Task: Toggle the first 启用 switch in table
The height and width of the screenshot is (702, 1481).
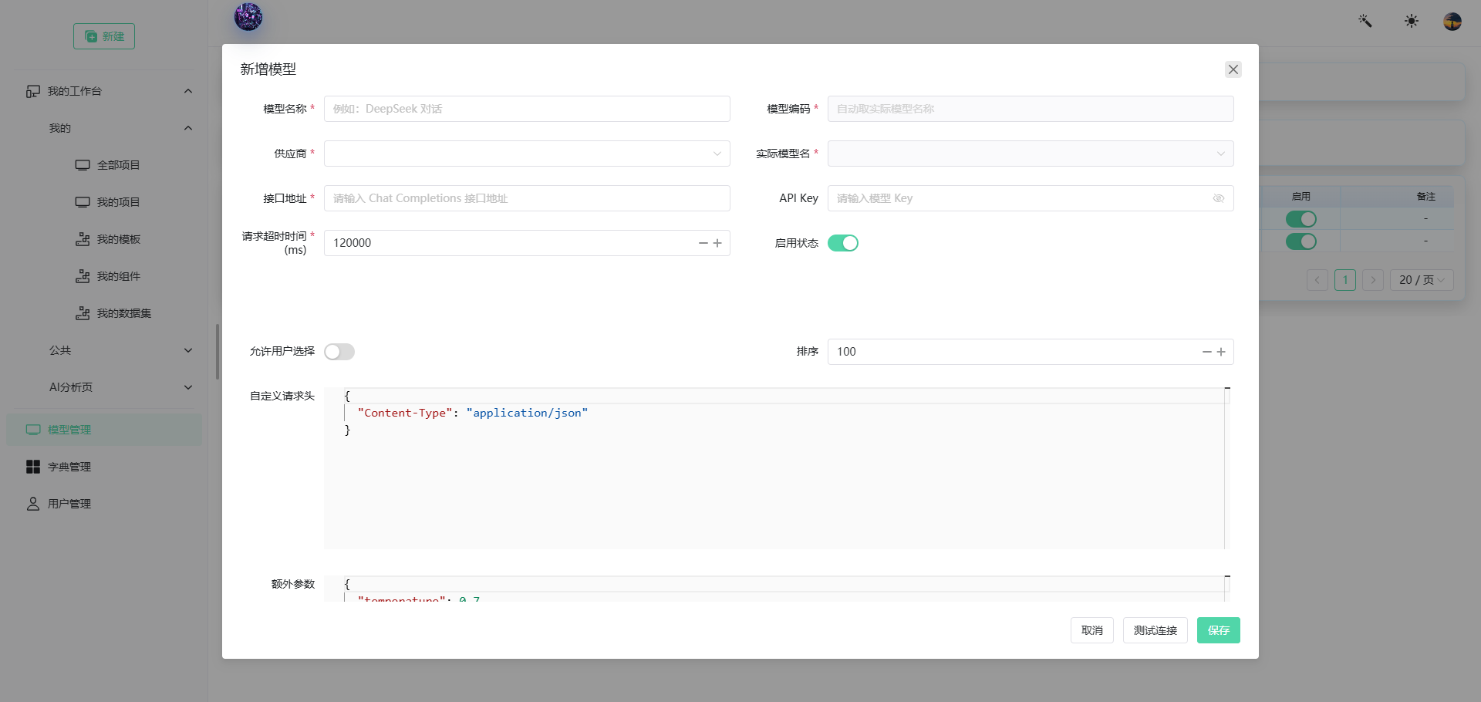Action: coord(1301,219)
